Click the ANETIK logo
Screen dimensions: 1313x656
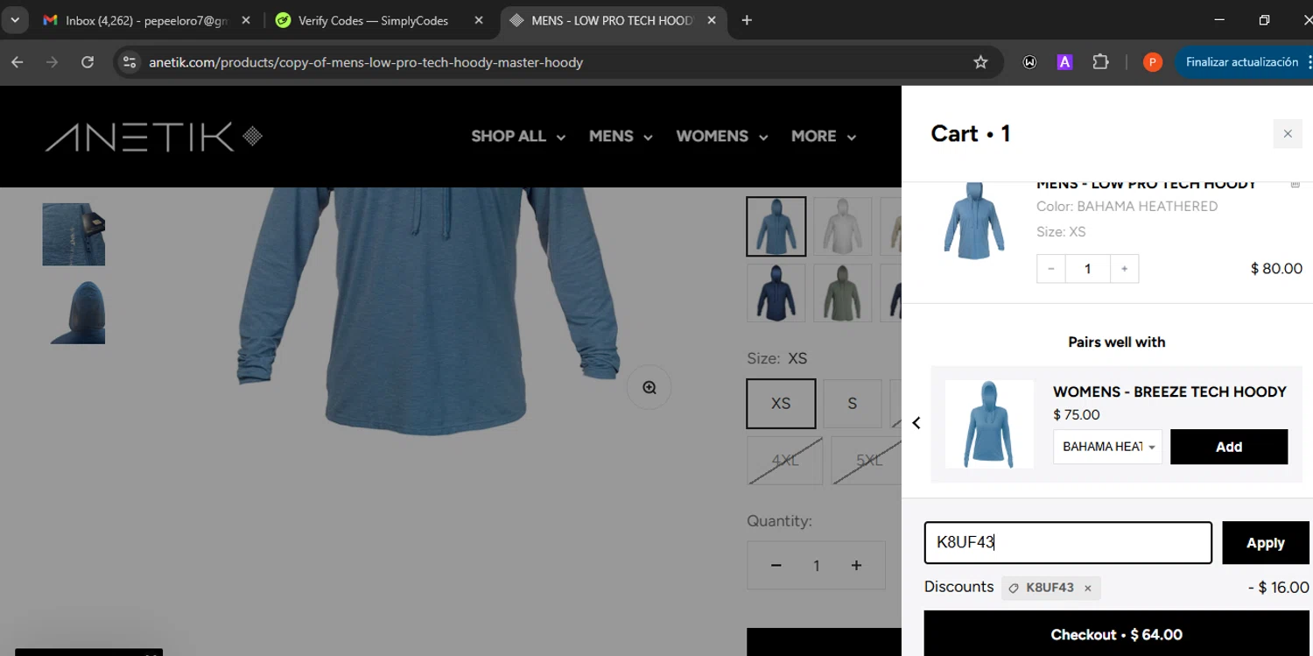pos(154,137)
